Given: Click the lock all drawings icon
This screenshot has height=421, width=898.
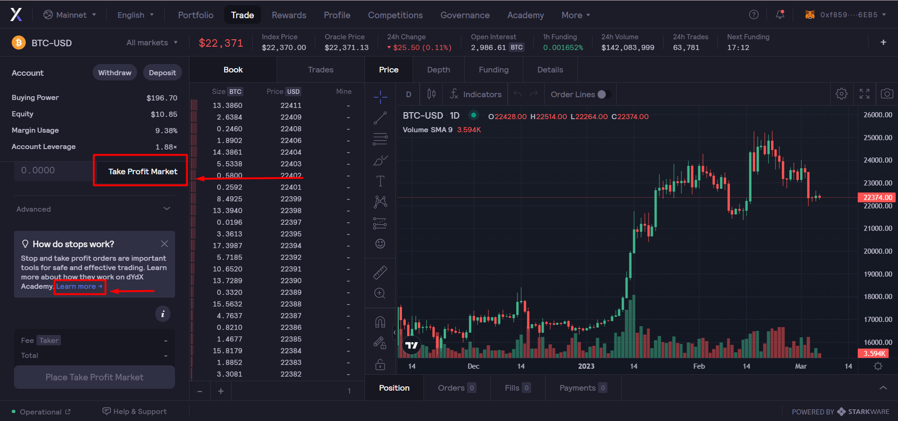Looking at the screenshot, I should pyautogui.click(x=380, y=364).
